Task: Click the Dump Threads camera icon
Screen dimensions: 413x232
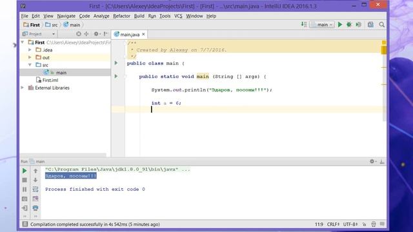Action: click(25, 199)
